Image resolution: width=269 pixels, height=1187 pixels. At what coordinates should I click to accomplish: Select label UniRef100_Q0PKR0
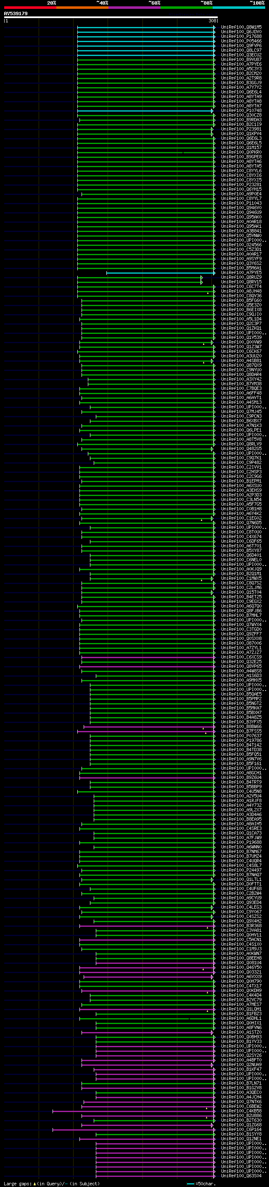click(x=241, y=152)
